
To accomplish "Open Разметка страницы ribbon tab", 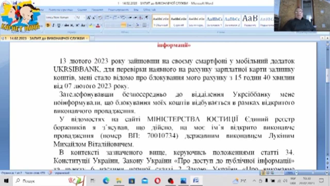I will [x=61, y=10].
